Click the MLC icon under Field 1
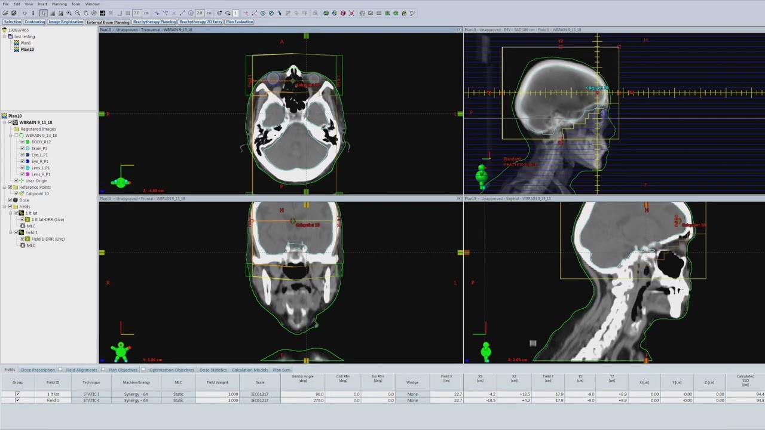This screenshot has height=430, width=765. tap(23, 245)
